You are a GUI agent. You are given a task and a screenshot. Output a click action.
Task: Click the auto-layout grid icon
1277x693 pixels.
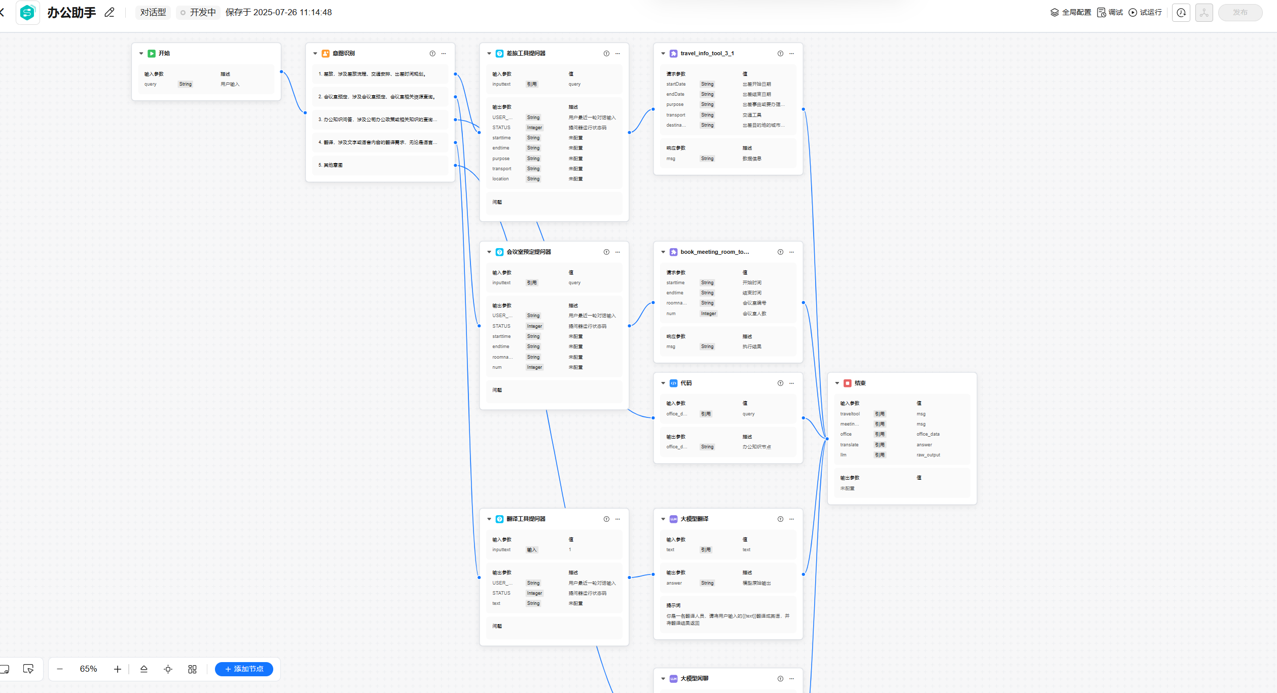tap(192, 669)
